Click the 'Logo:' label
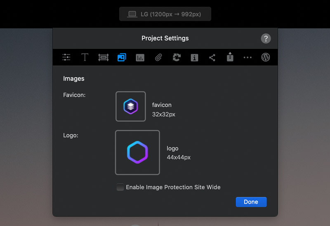The height and width of the screenshot is (226, 330). 71,136
